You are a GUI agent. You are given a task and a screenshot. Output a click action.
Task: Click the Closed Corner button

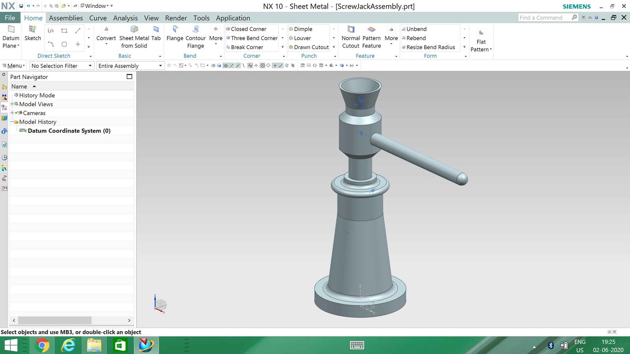pyautogui.click(x=248, y=29)
